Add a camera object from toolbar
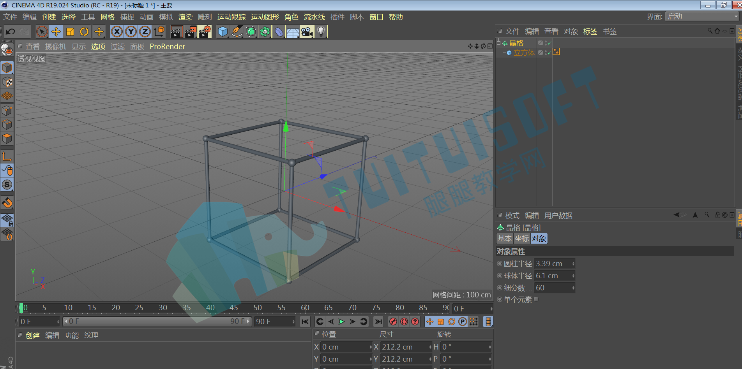Screen dimensions: 742x369 pos(307,32)
